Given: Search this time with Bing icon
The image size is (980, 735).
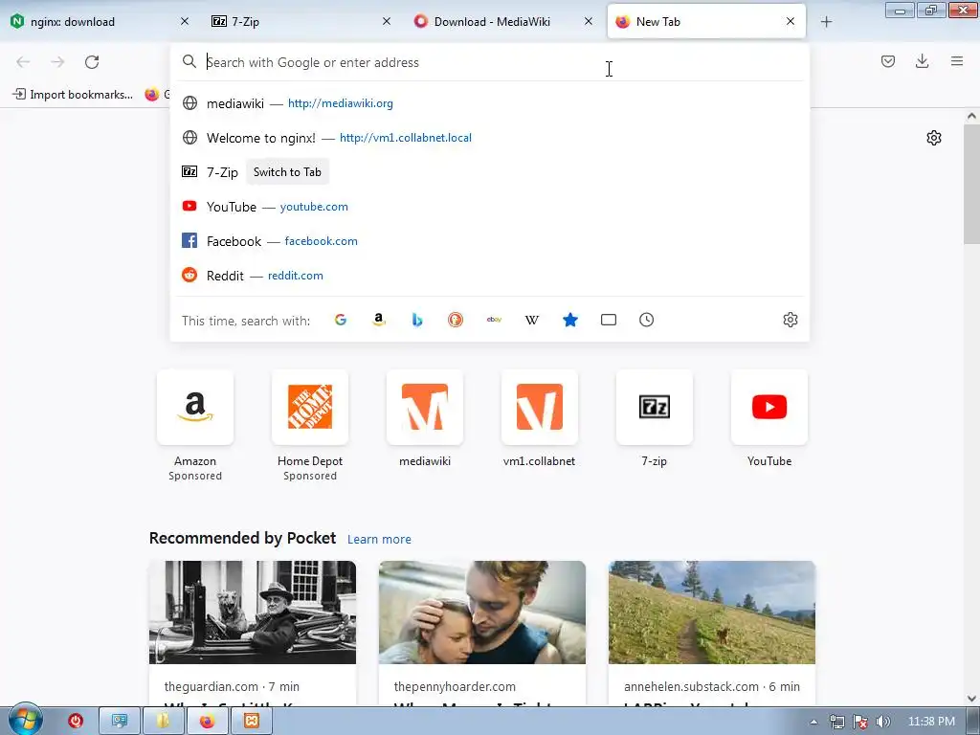Looking at the screenshot, I should 417,320.
